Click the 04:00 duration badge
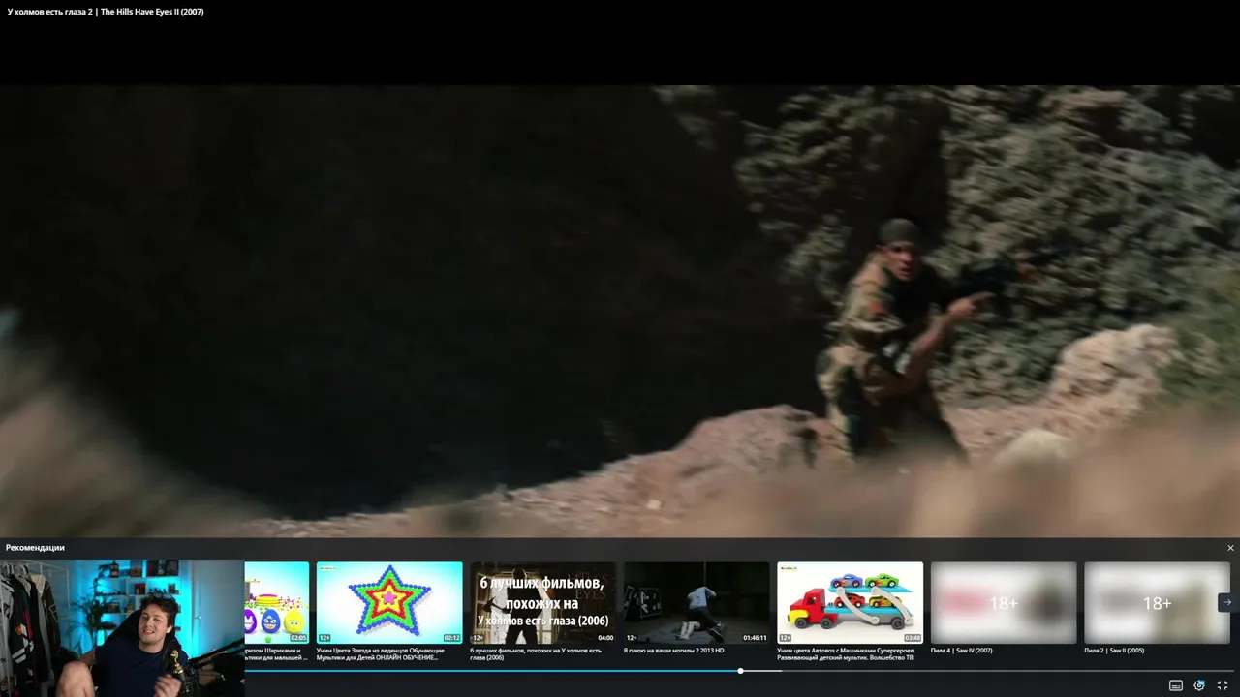The height and width of the screenshot is (697, 1240). pos(605,638)
